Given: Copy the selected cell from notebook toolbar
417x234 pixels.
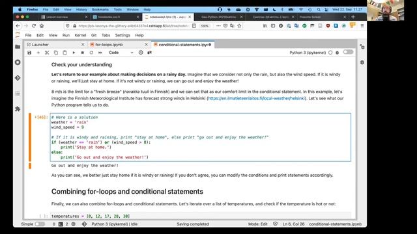Looking at the screenshot, I should coord(56,53).
